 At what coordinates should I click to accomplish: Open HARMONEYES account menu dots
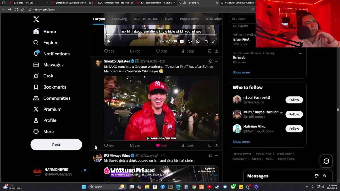(x=83, y=172)
